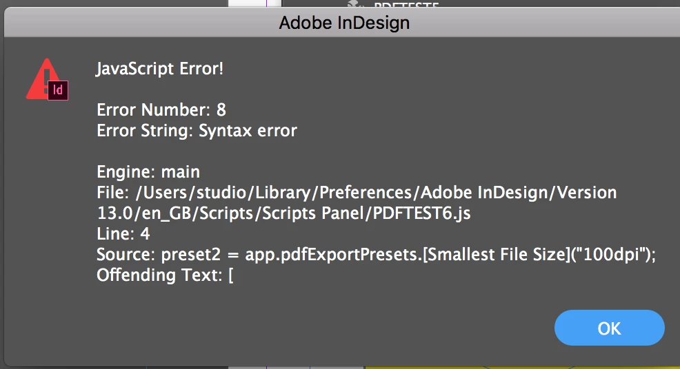Screen dimensions: 680x369
Task: Click the Line: 4 text
Action: (x=123, y=234)
